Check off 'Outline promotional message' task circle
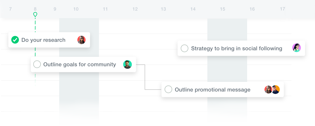The width and height of the screenshot is (315, 126). point(168,89)
